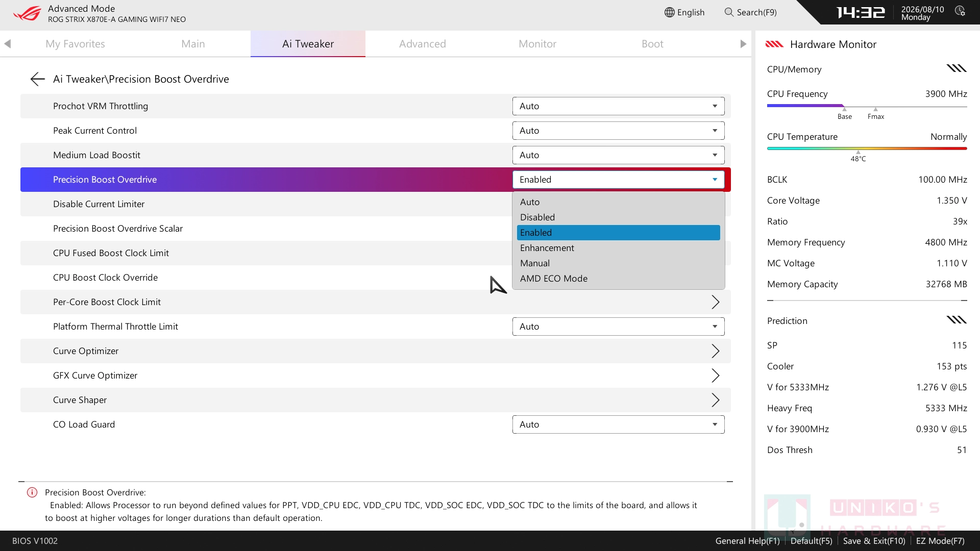Click the Prediction section stripes icon
This screenshot has height=551, width=980.
click(x=957, y=320)
